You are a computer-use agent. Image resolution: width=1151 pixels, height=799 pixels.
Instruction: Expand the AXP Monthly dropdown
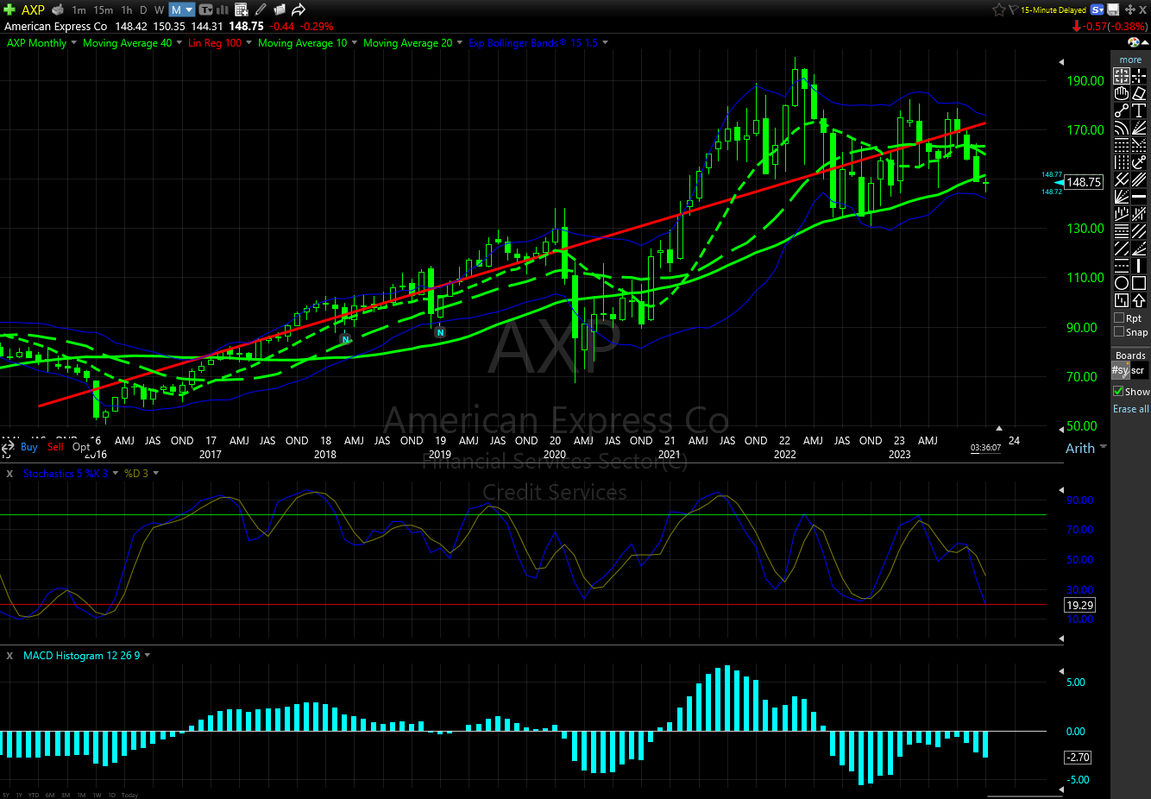73,42
